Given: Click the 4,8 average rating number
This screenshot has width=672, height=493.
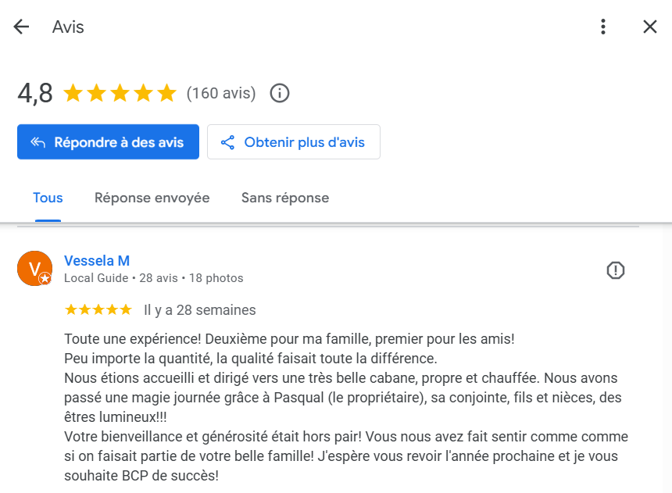Looking at the screenshot, I should (35, 94).
